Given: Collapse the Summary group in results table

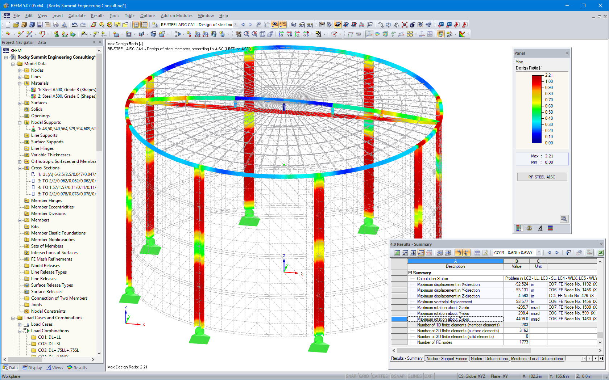Looking at the screenshot, I should tap(410, 273).
